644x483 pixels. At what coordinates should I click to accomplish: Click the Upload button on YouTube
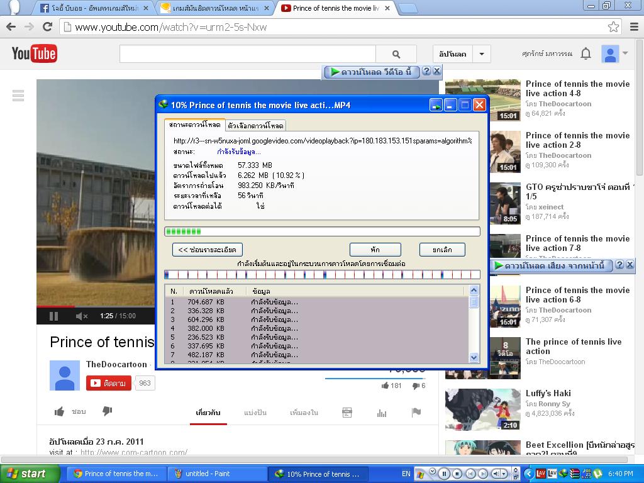[x=453, y=54]
